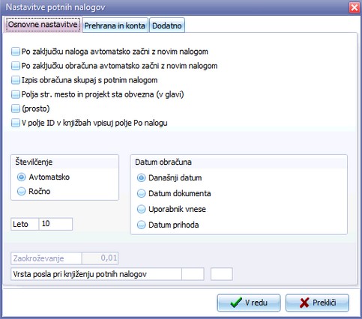Check 'Po zaključku obračuna avtomatsko začni' option
This screenshot has height=319, width=362.
tap(16, 66)
